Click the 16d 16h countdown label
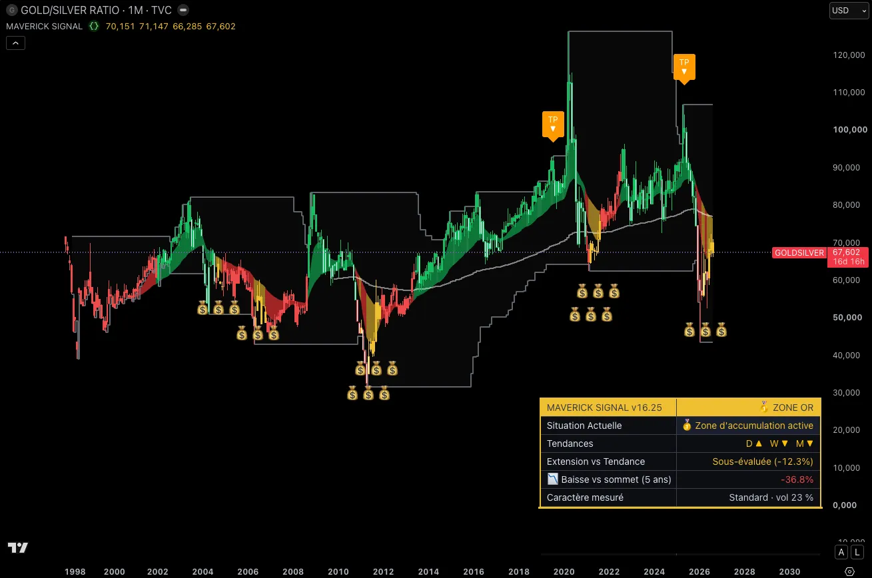The image size is (872, 578). [x=849, y=262]
